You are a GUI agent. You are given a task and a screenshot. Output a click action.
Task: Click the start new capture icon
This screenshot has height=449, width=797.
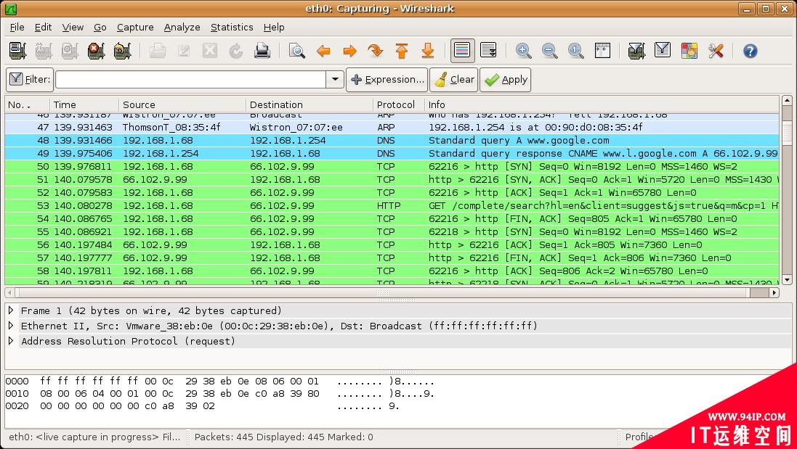[70, 51]
